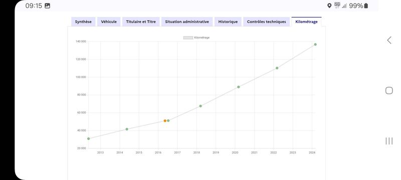Tap the Android back chevron

tap(389, 40)
